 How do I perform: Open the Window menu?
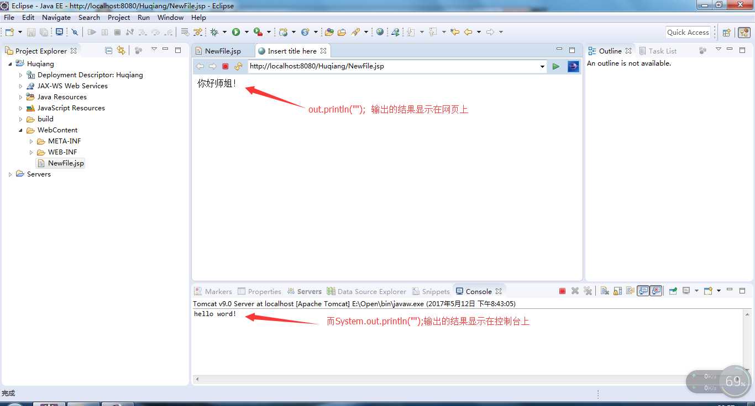pos(170,17)
